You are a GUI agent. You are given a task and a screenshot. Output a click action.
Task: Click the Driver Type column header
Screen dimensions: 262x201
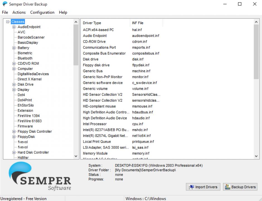105,23
